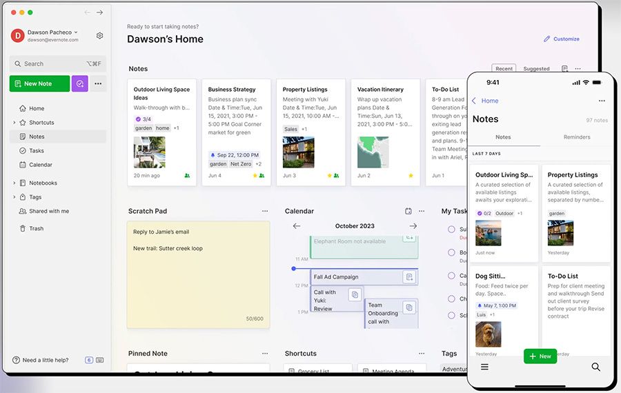
Task: Click the keyboard shortcuts icon in sidebar footer
Action: pyautogui.click(x=100, y=360)
